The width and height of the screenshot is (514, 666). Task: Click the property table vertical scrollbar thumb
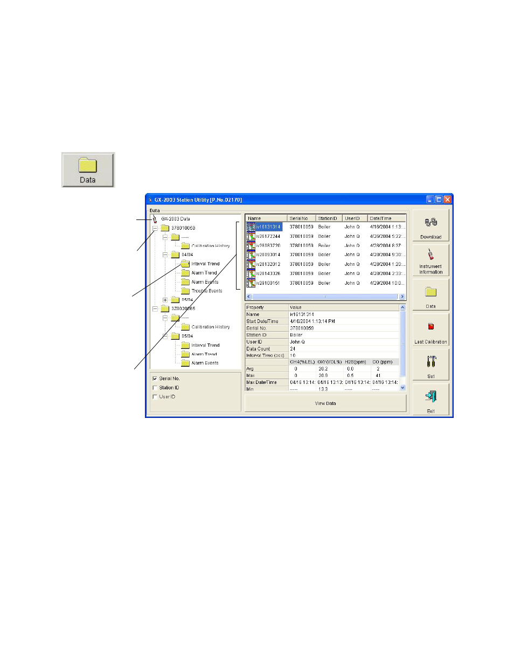(x=402, y=344)
